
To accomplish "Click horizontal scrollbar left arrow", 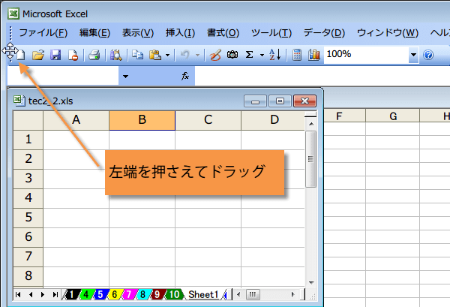I will pyautogui.click(x=238, y=294).
